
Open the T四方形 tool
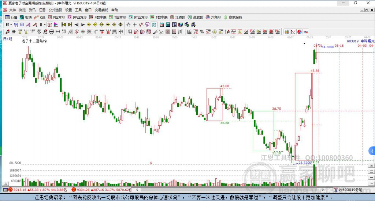pos(118,17)
